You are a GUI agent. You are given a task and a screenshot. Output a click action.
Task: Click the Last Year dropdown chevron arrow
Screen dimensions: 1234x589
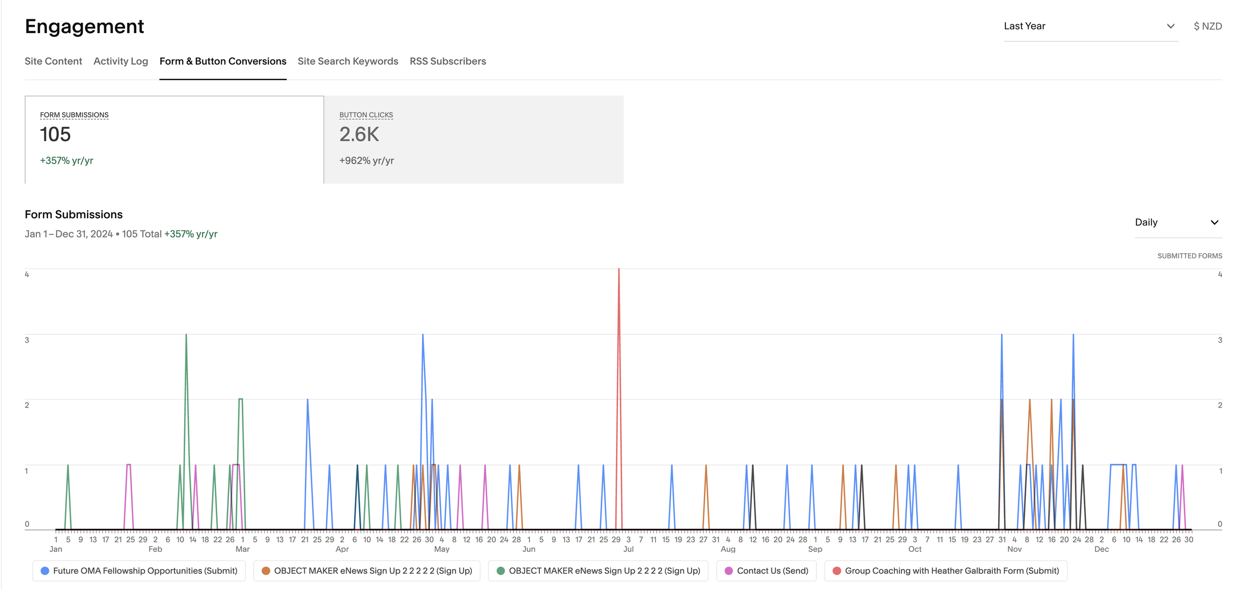point(1170,26)
